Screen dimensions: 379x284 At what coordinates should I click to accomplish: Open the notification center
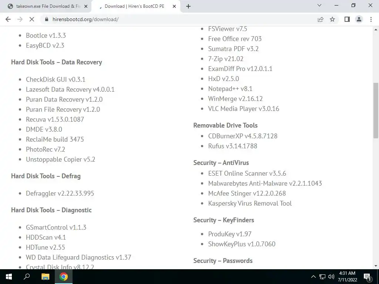pos(367,277)
